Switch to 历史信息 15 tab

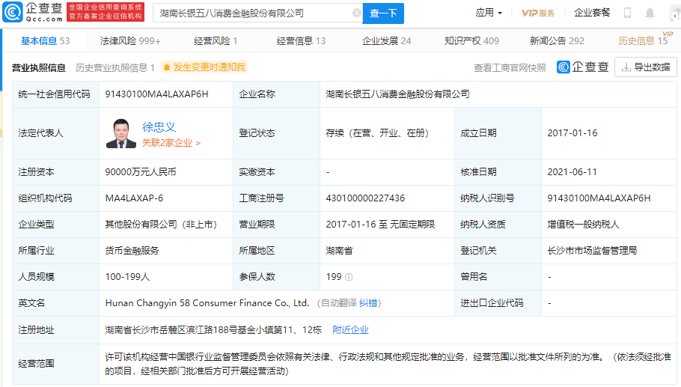click(643, 41)
